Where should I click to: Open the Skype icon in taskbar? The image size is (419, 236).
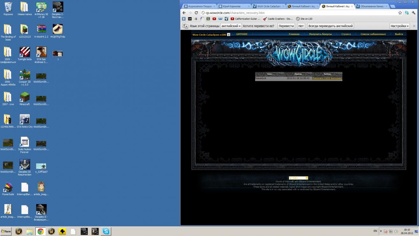[x=106, y=232]
